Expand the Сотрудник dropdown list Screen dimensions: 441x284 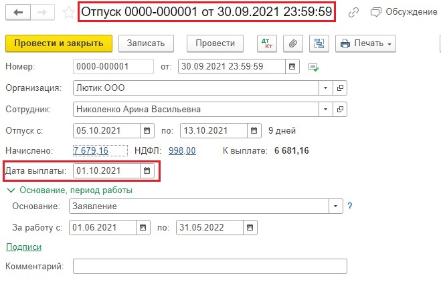tap(326, 110)
